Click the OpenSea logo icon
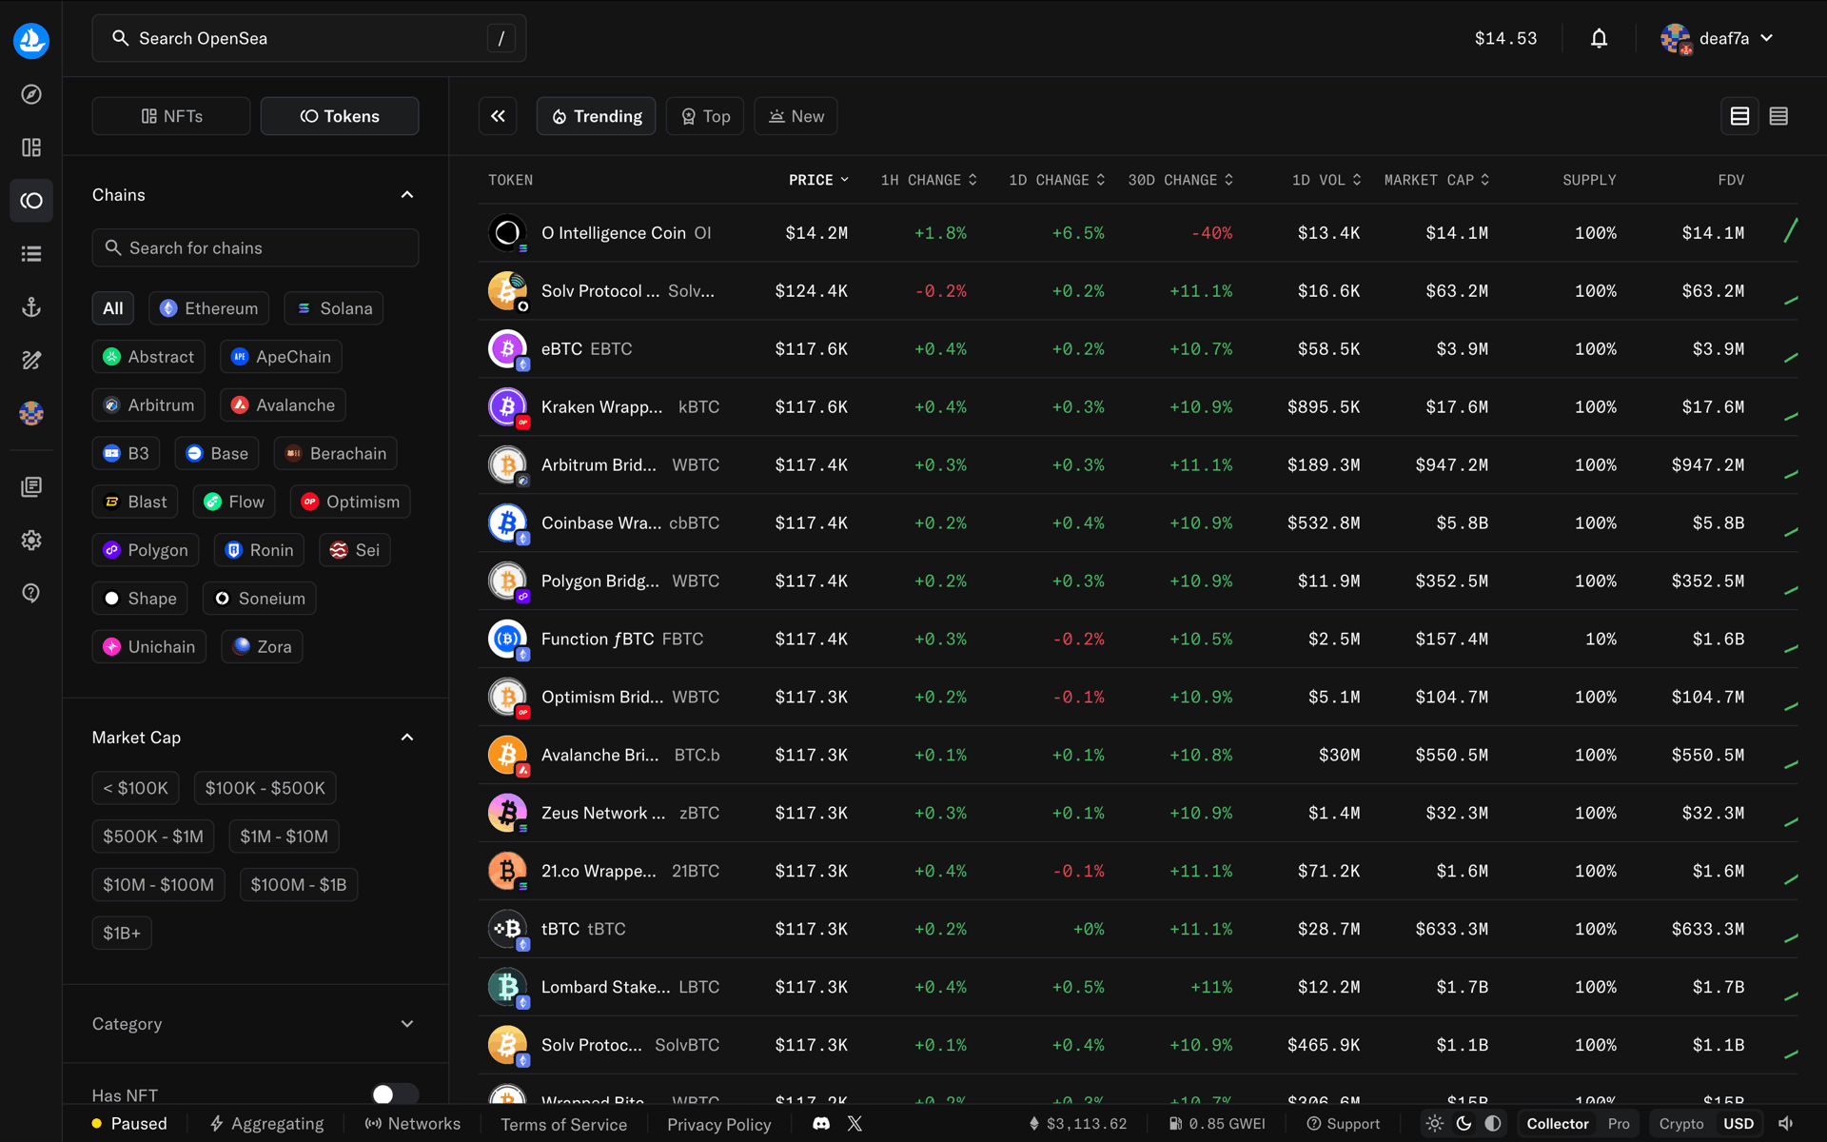 [x=31, y=41]
